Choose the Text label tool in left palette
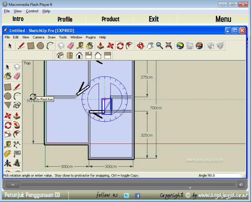The height and width of the screenshot is (202, 251). tap(17, 154)
